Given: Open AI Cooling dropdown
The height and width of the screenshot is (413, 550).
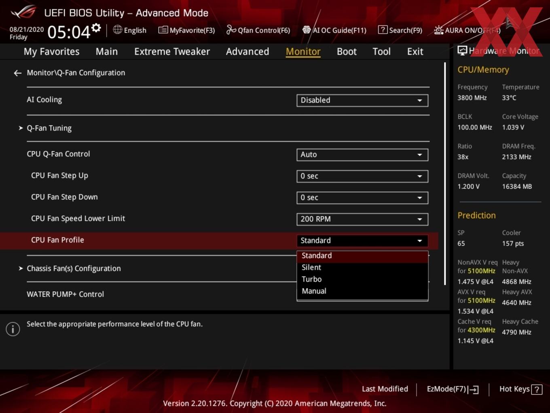Looking at the screenshot, I should point(362,100).
